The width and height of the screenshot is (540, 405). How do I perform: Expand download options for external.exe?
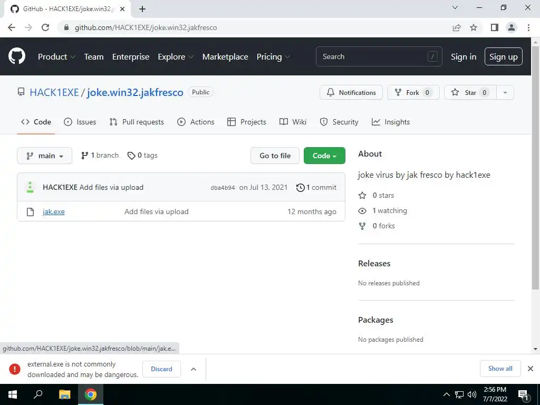coord(194,369)
